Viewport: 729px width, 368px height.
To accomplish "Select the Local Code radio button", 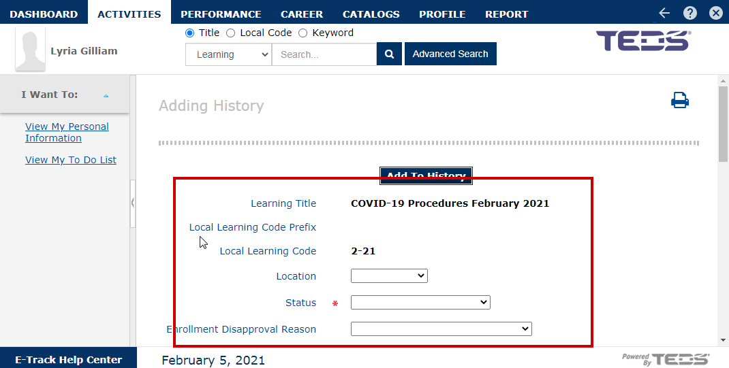I will pyautogui.click(x=231, y=33).
